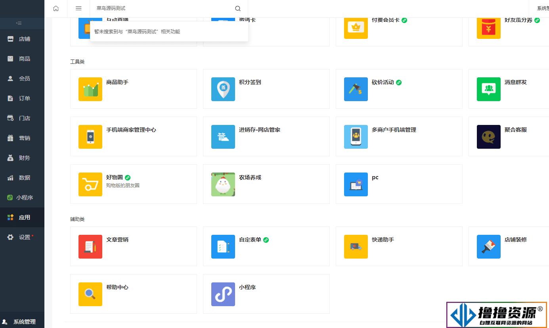Open the 好友瓜分券 red envelope icon
The width and height of the screenshot is (549, 328).
click(489, 28)
